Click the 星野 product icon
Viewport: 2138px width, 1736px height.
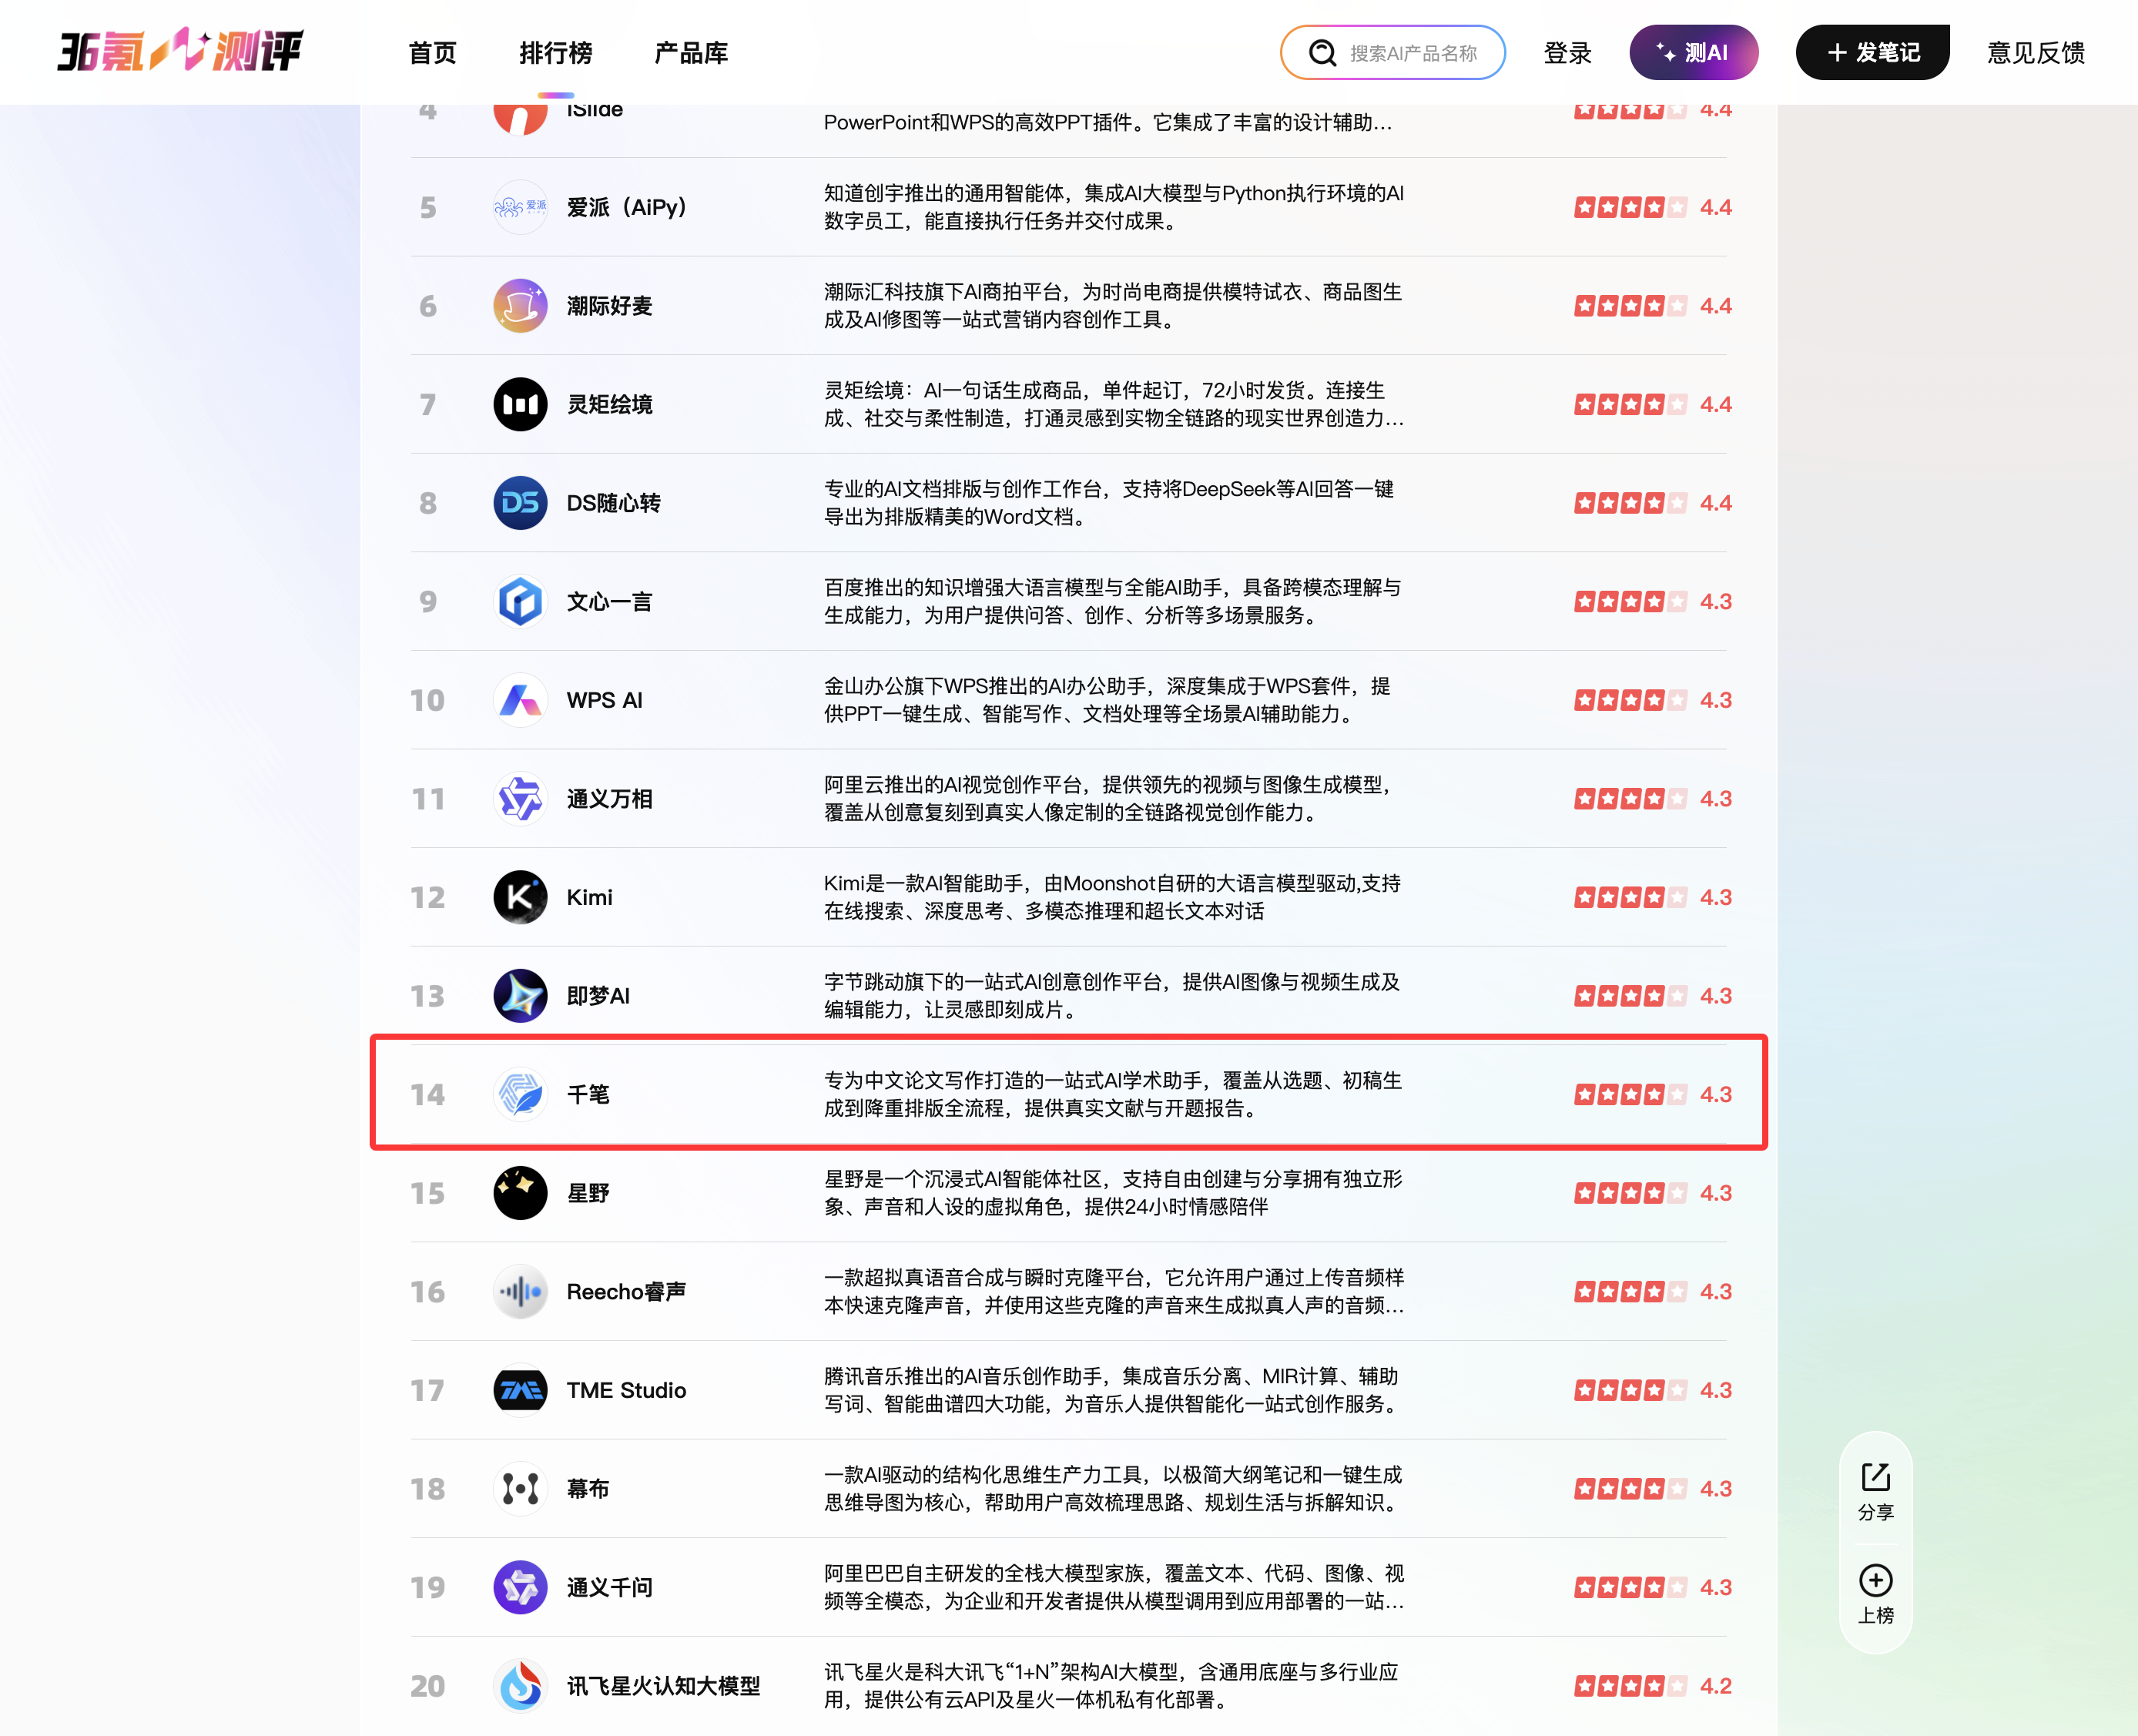tap(520, 1193)
